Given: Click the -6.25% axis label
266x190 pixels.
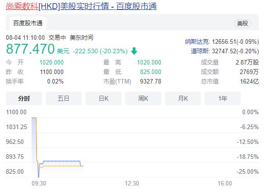Looking at the screenshot, I should (249, 127).
